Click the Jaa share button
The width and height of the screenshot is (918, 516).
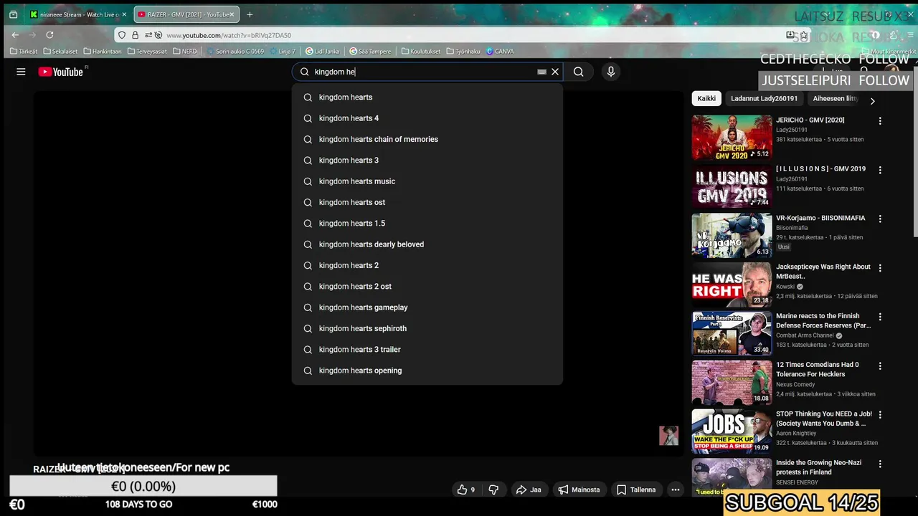pos(529,489)
